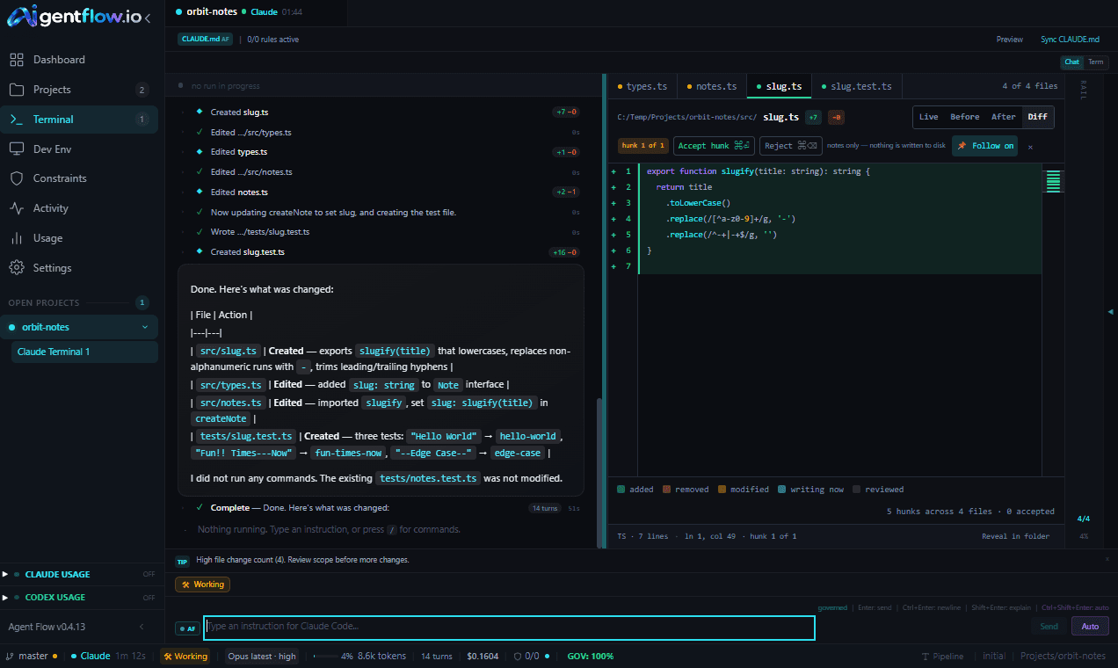The height and width of the screenshot is (668, 1118).
Task: Click the Projects folder icon
Action: point(16,90)
